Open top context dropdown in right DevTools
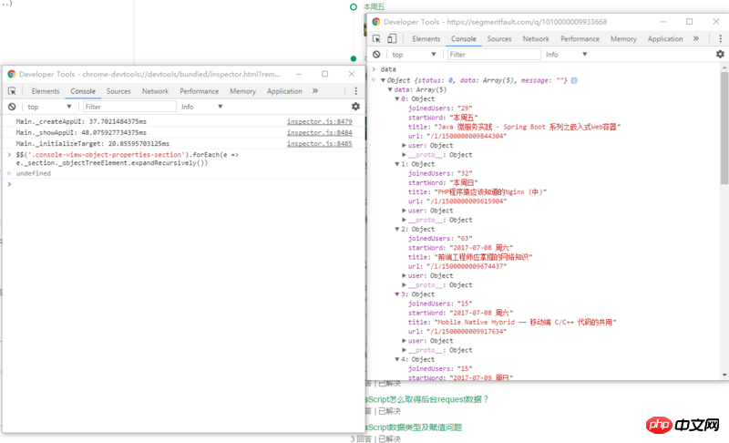Image resolution: width=729 pixels, height=443 pixels. tap(414, 54)
